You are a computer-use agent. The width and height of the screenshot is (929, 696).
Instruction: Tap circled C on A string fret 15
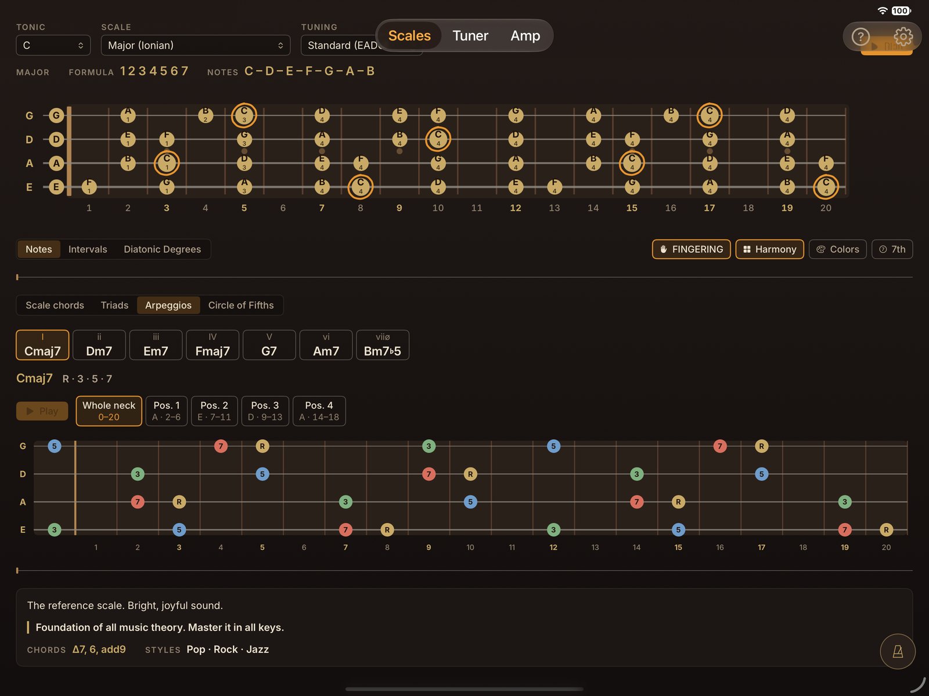click(632, 164)
